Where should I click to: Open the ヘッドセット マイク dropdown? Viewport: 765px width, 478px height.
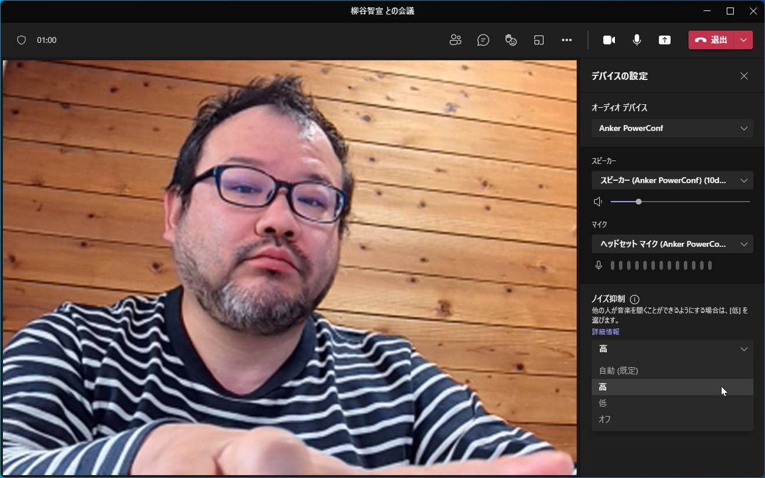[x=672, y=244]
